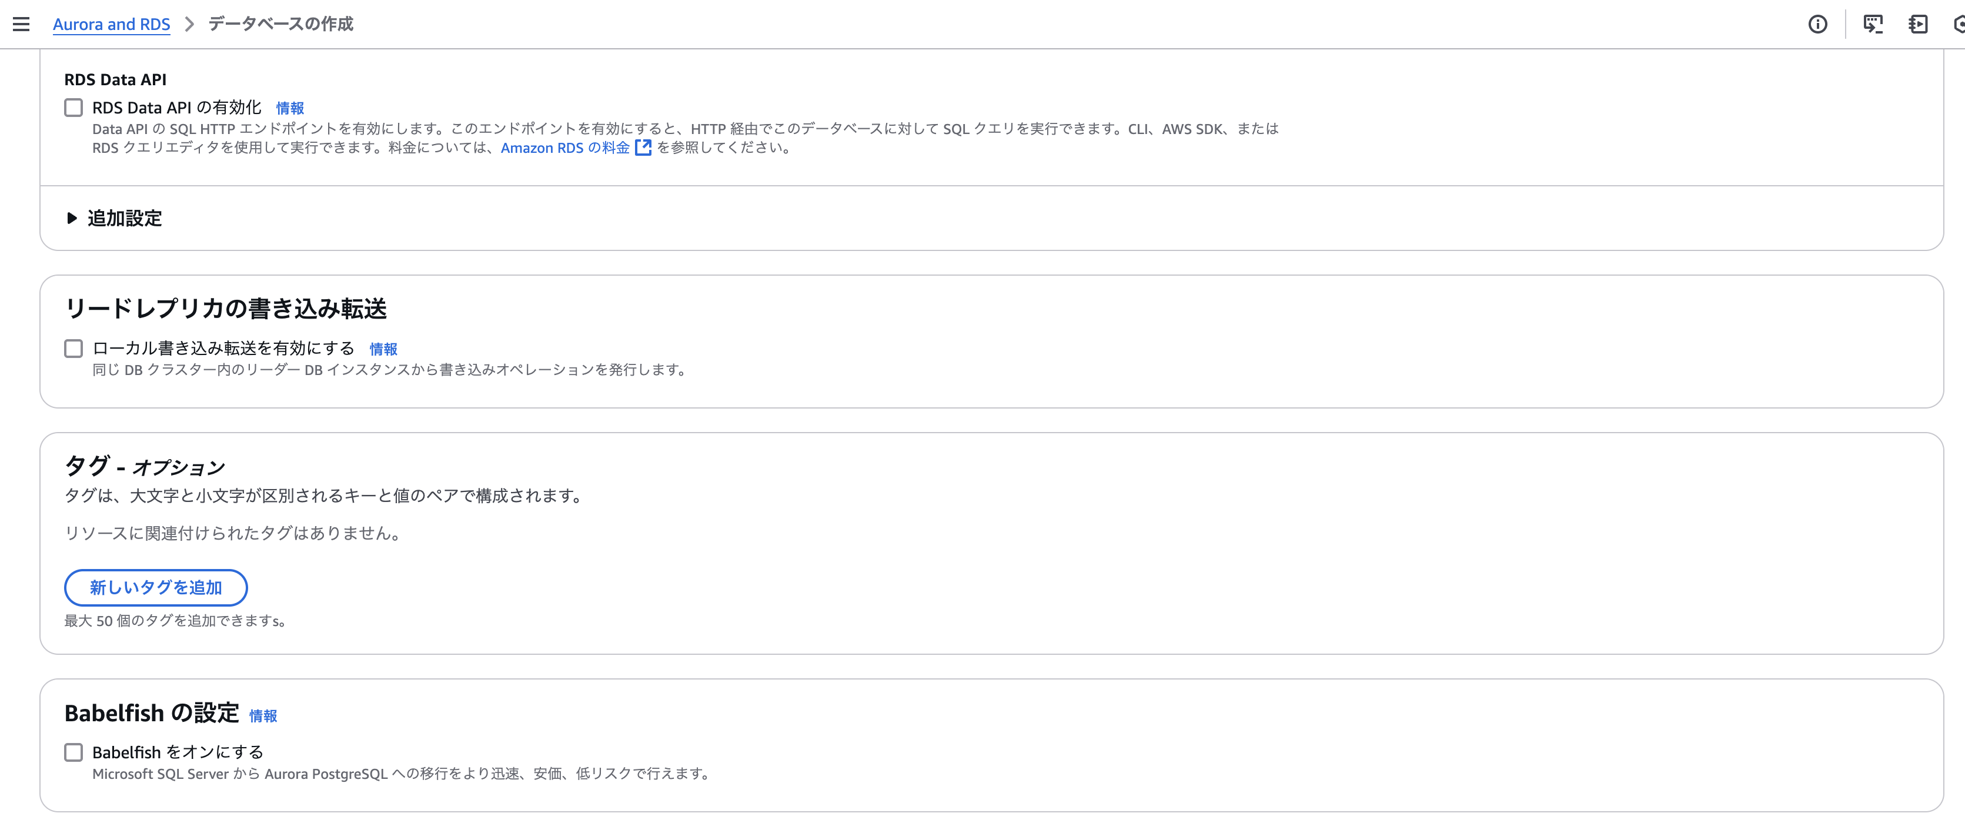
Task: Open the hamburger navigation menu
Action: [21, 25]
